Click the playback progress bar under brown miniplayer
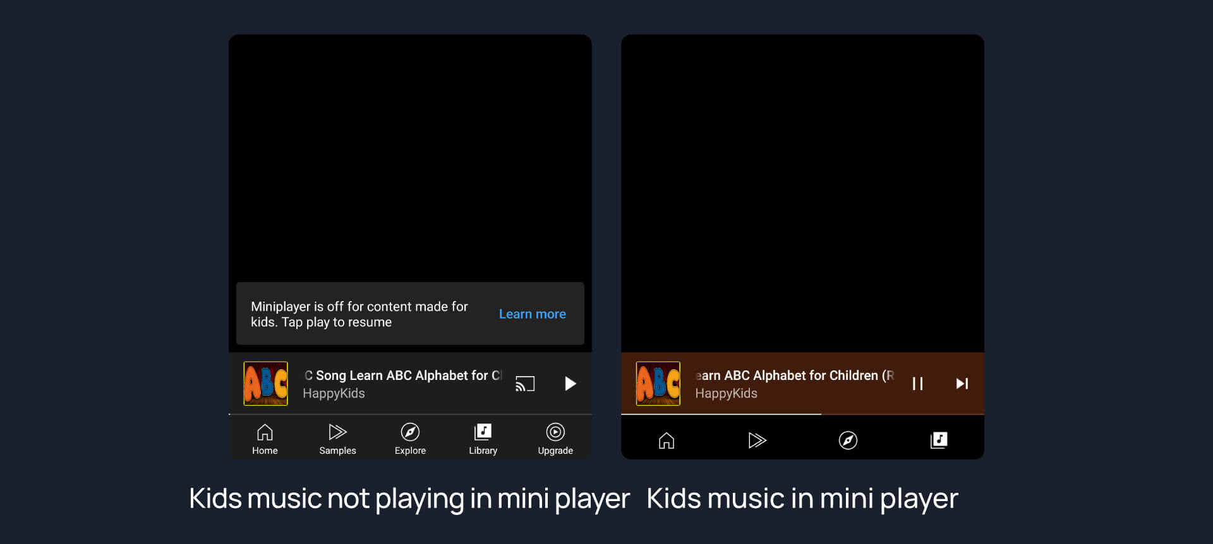 [x=802, y=414]
